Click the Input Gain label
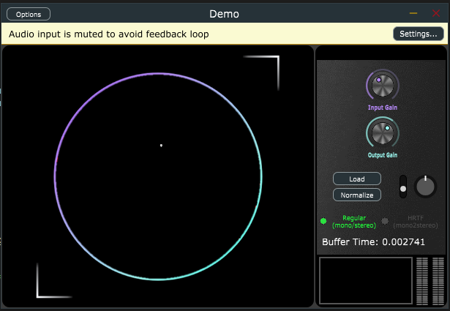450x311 pixels. coord(383,108)
